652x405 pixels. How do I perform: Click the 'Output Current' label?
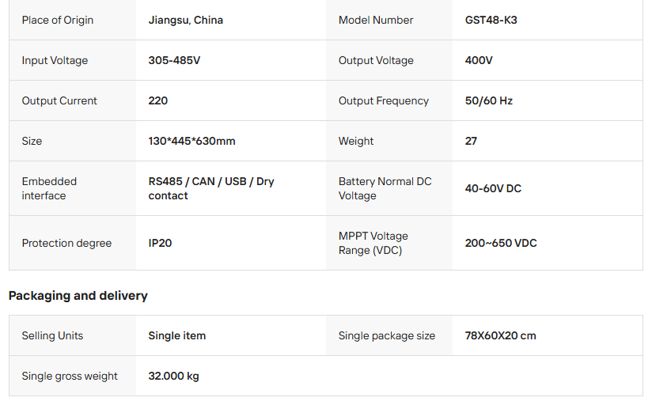59,100
